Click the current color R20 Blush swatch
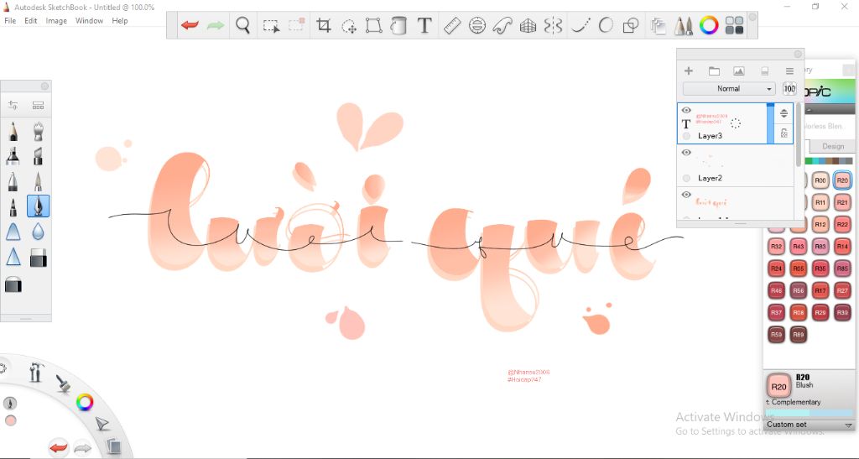Viewport: 859px width, 459px height. tap(778, 386)
